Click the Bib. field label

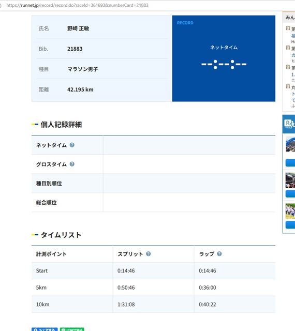tap(43, 49)
